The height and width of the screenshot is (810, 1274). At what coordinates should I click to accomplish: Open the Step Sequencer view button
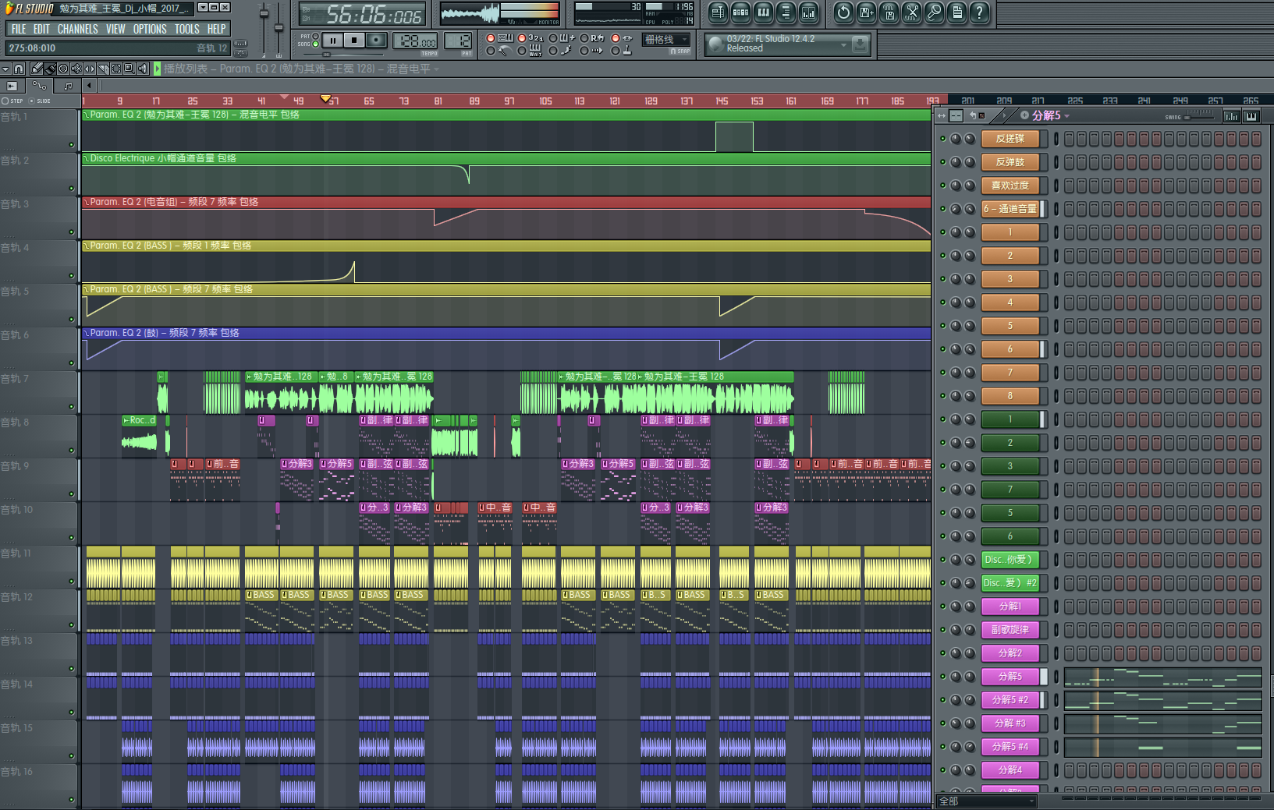click(740, 12)
